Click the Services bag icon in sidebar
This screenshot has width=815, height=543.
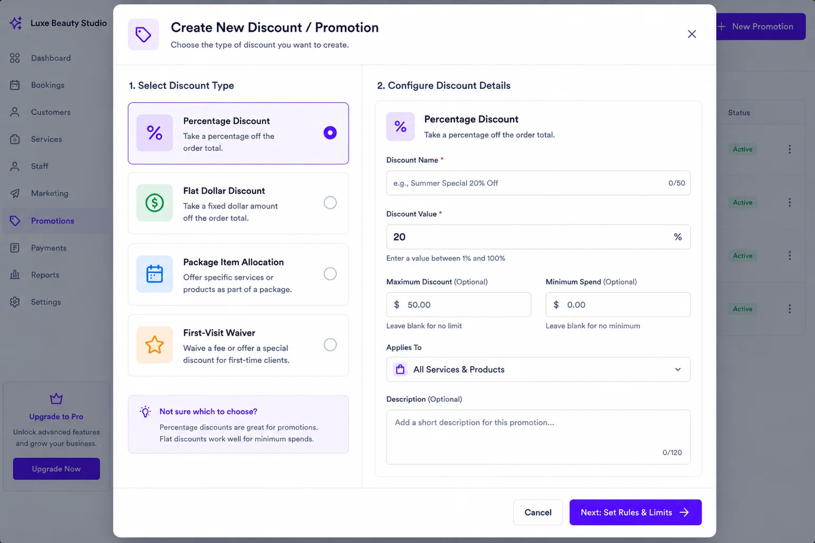point(15,139)
